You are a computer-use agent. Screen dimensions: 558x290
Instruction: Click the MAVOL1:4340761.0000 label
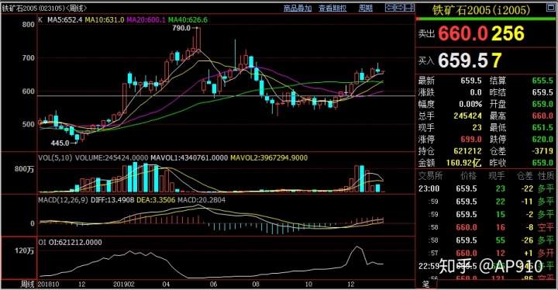click(x=189, y=157)
